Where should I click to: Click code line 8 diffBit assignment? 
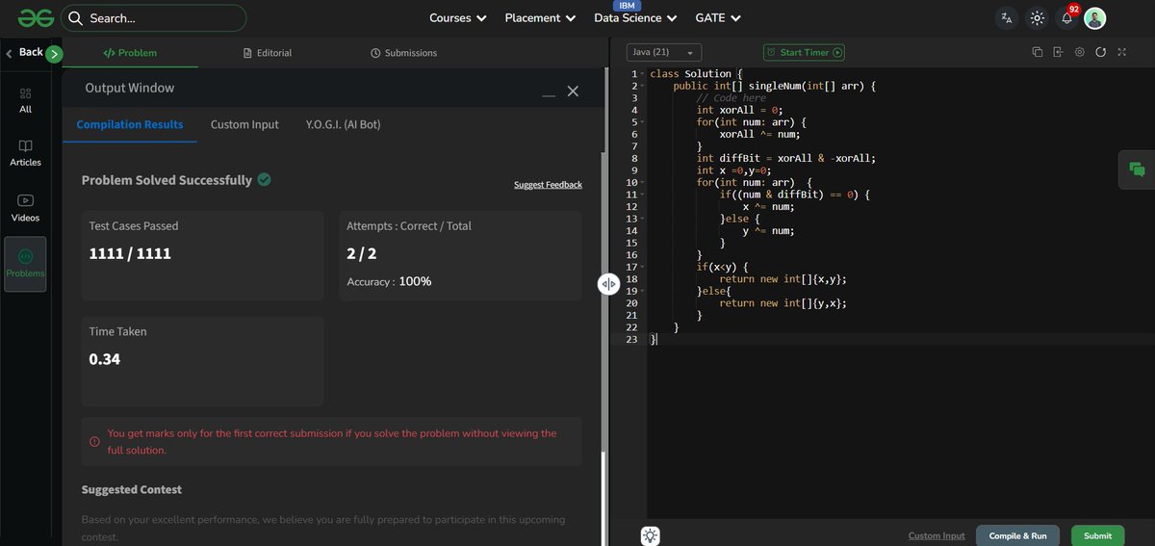pyautogui.click(x=786, y=159)
